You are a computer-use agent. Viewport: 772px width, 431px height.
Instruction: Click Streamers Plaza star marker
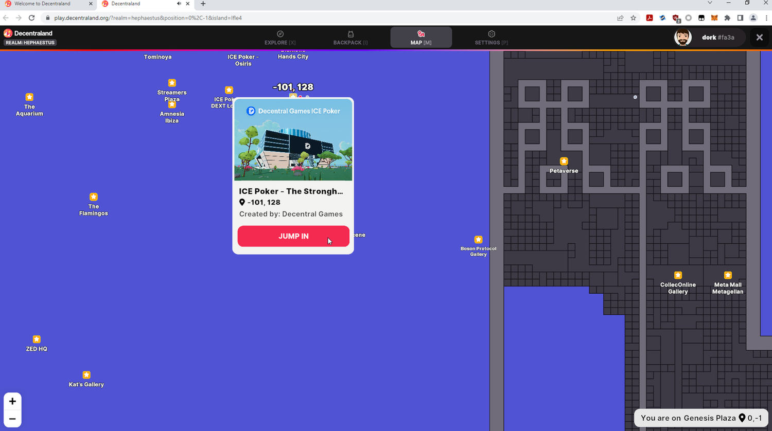(x=172, y=83)
